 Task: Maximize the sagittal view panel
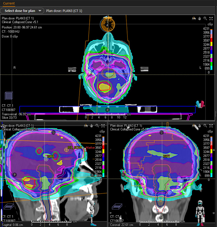pyautogui.click(x=103, y=126)
